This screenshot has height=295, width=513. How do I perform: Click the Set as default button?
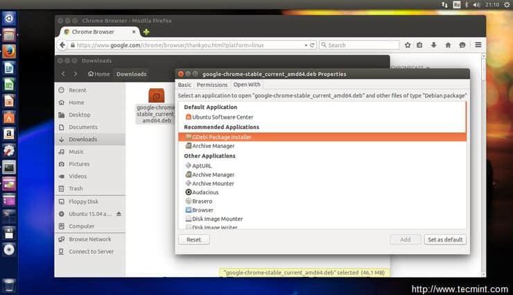[445, 239]
